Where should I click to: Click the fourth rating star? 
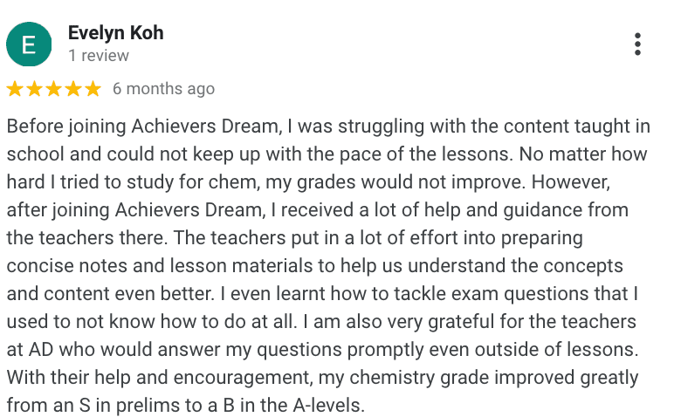[x=73, y=89]
